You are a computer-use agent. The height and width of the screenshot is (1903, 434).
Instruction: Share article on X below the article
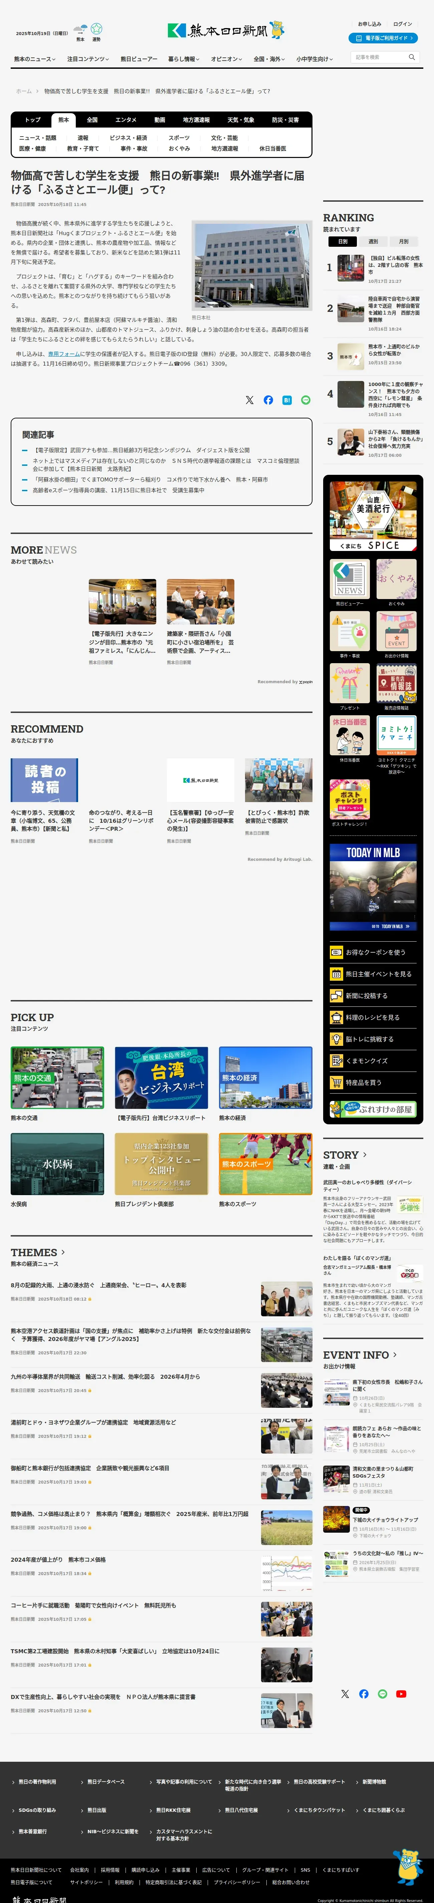tap(249, 400)
